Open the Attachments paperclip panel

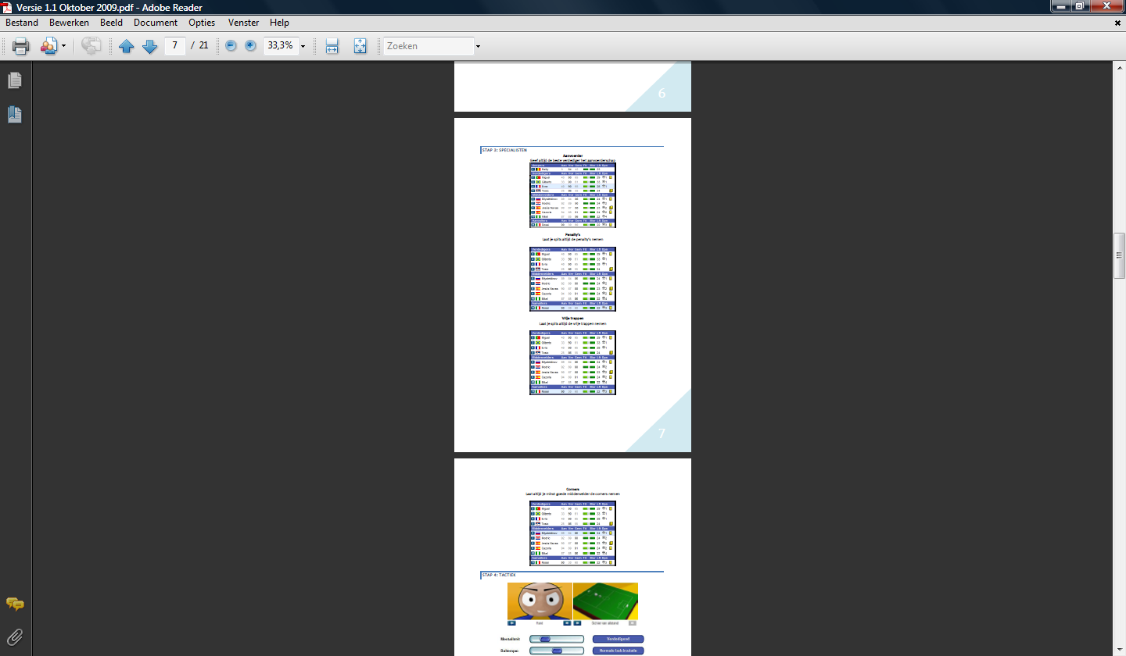(15, 636)
